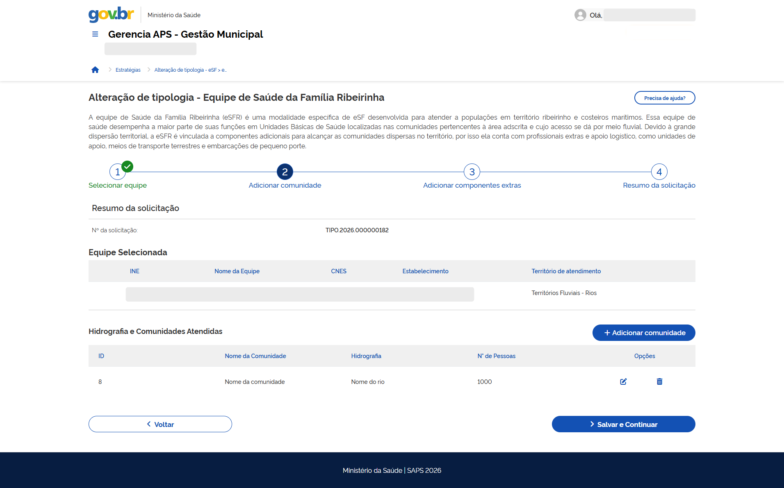This screenshot has width=784, height=488.
Task: Click the gov.br logo
Action: click(x=111, y=14)
